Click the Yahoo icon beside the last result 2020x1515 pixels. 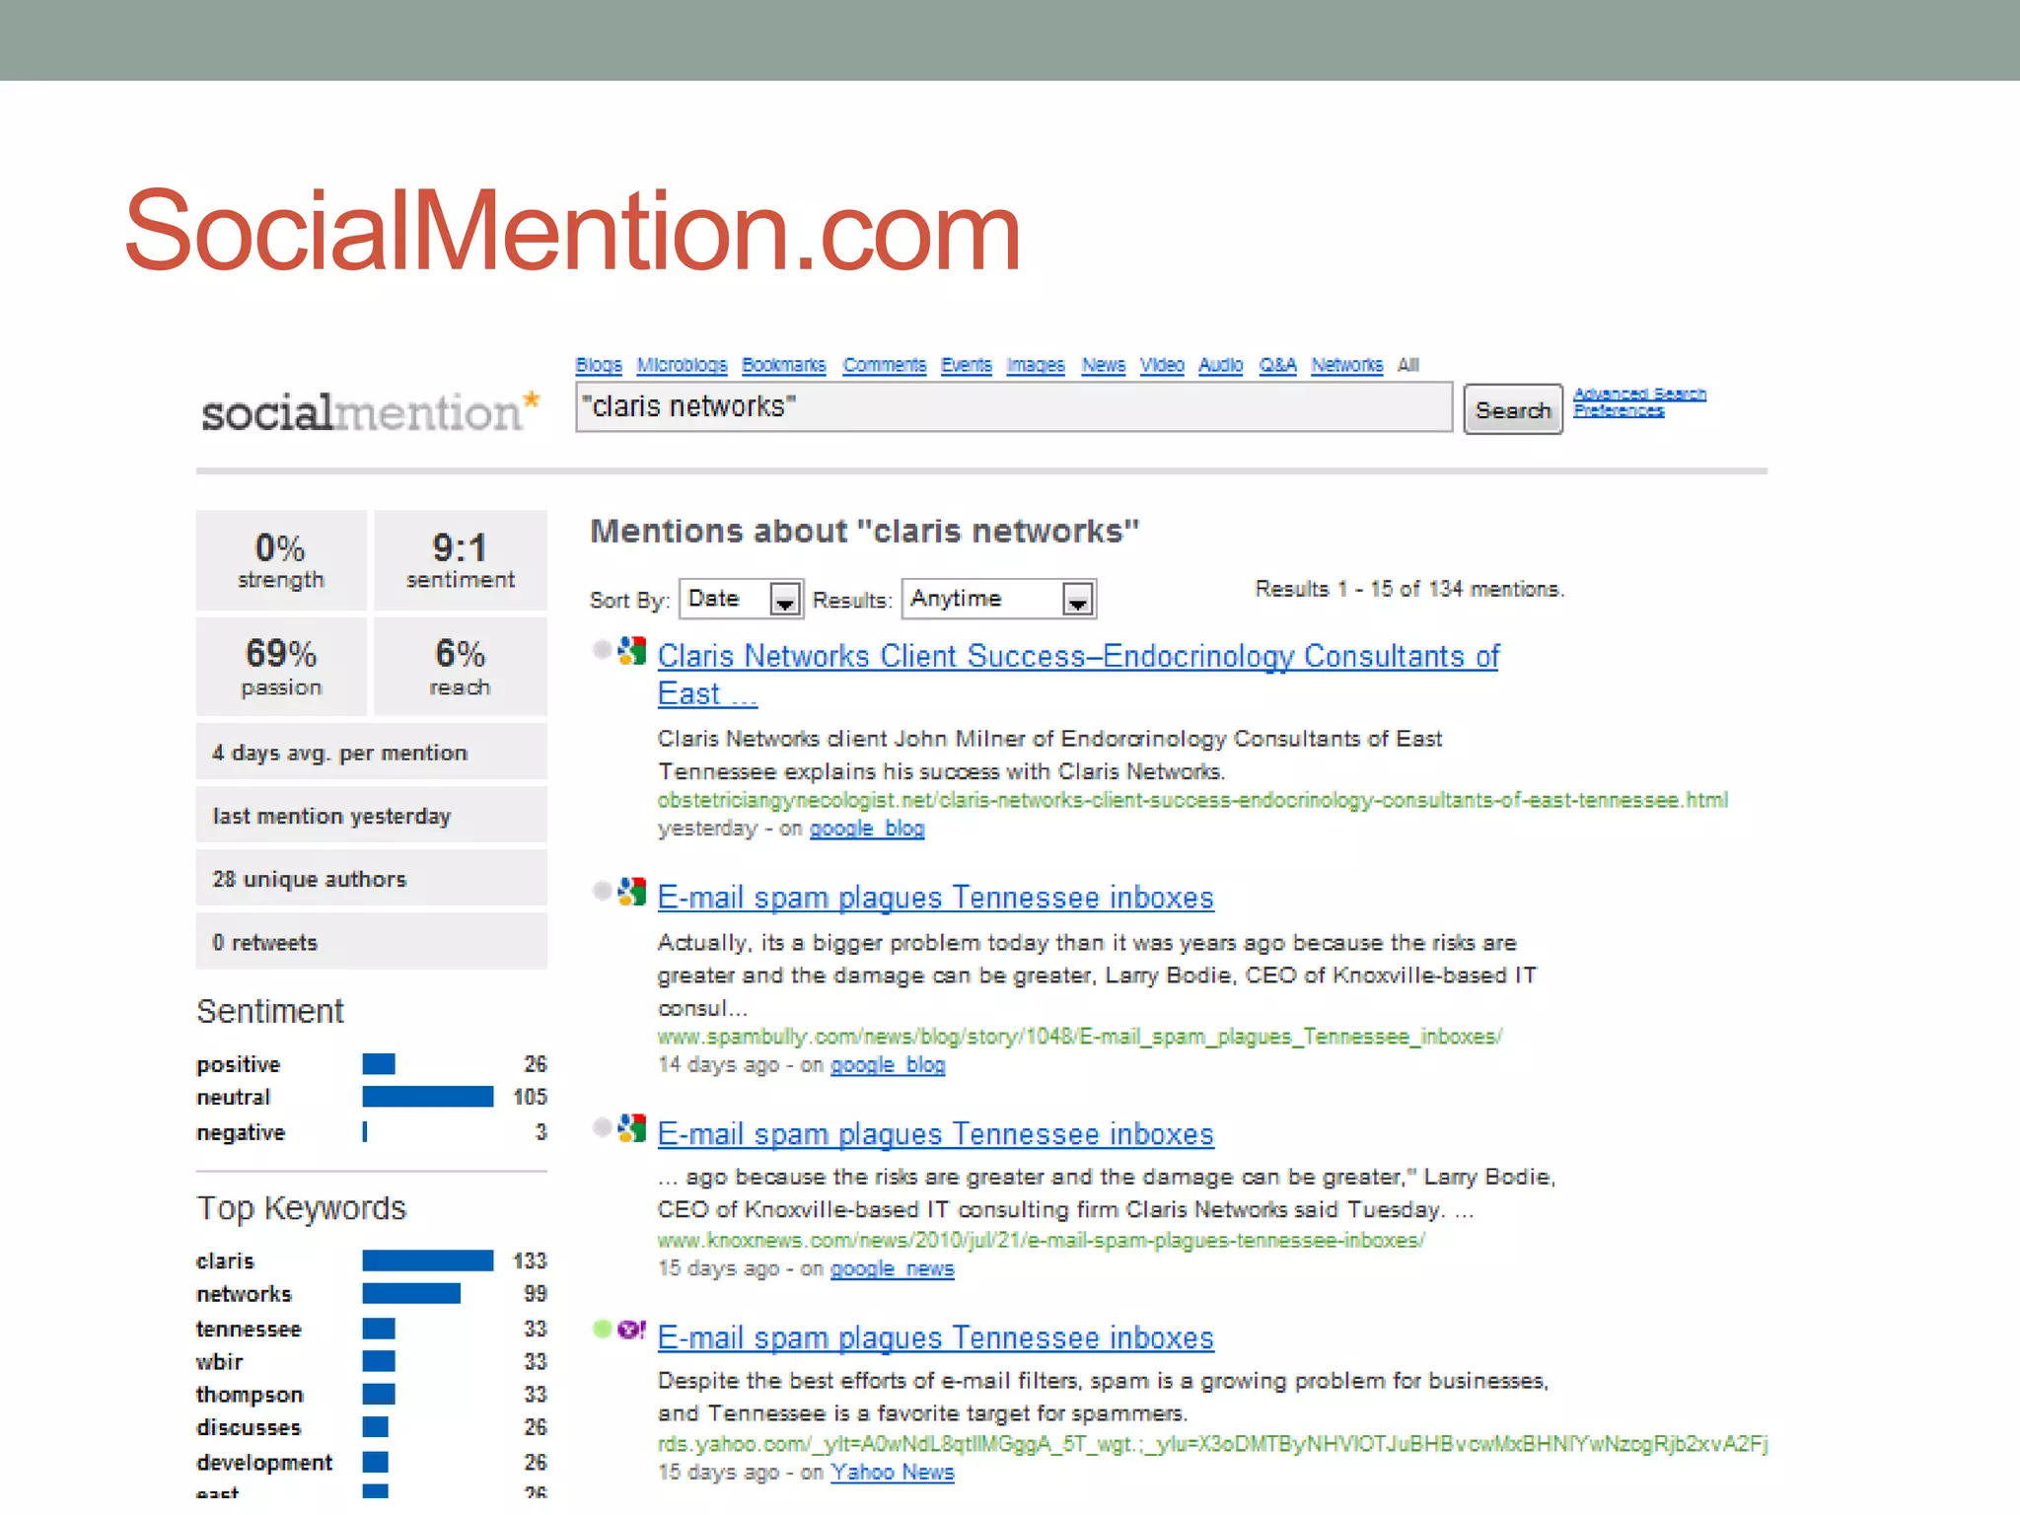[631, 1330]
